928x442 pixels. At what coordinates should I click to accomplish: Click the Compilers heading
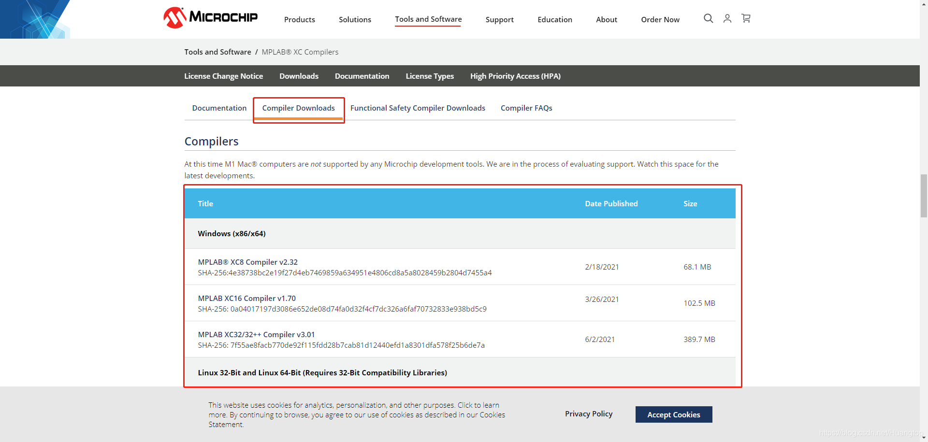coord(211,142)
